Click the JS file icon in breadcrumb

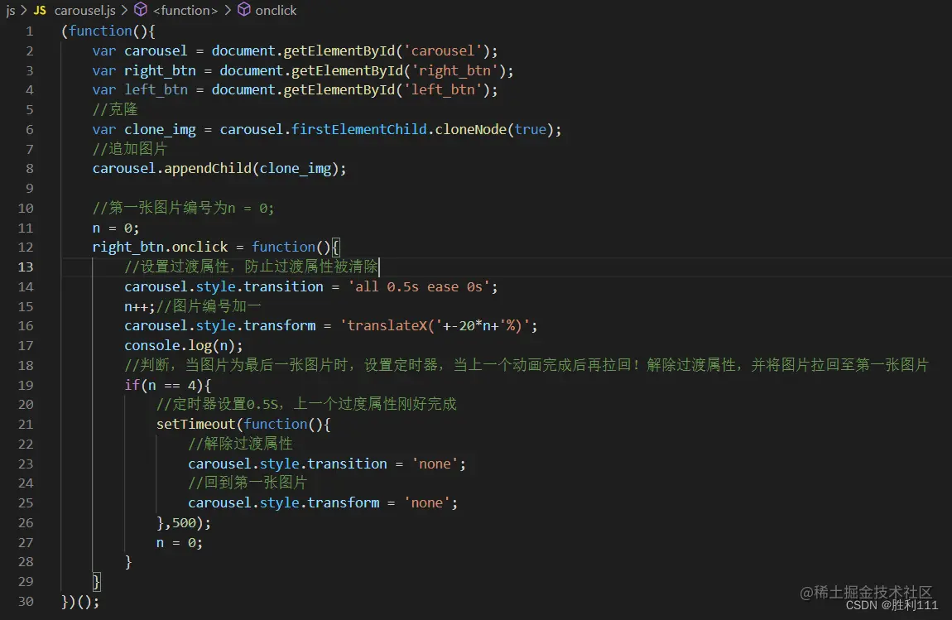[x=40, y=10]
